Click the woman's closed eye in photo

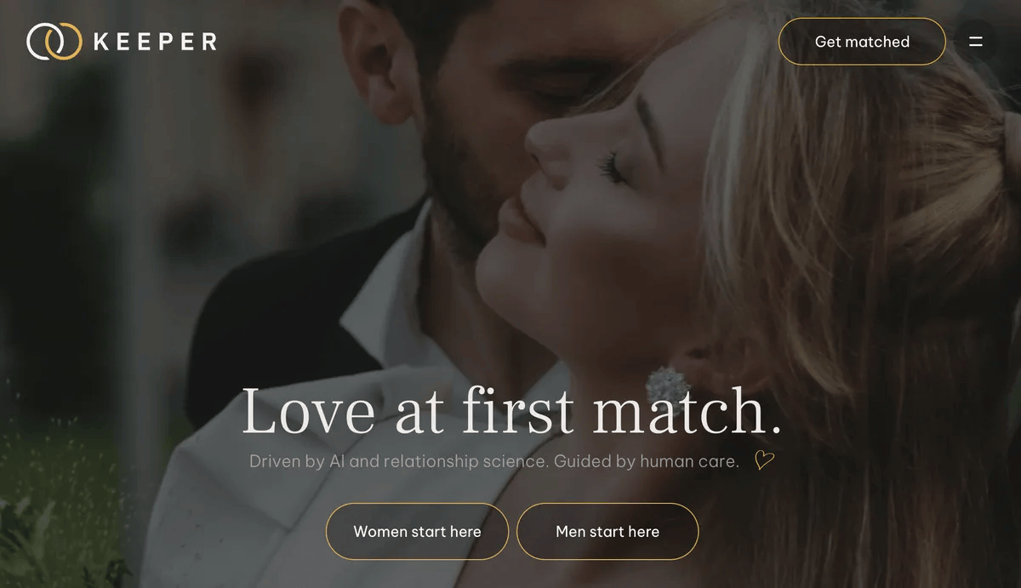613,166
